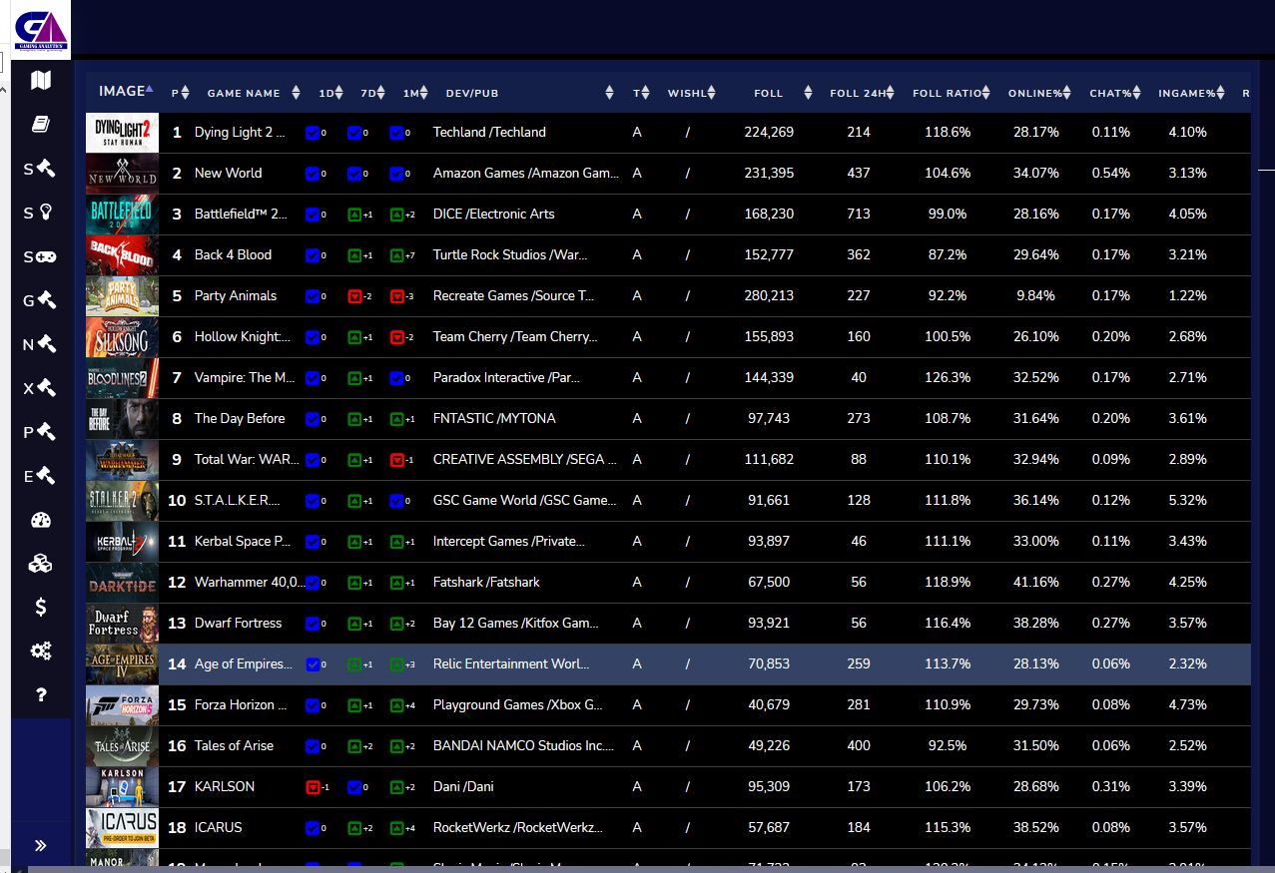Sort by IMAGE column header
1275x873 pixels.
pyautogui.click(x=126, y=91)
